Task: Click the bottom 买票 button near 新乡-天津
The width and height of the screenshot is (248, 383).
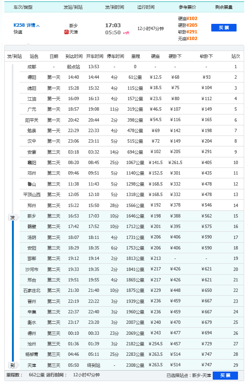Action: [225, 375]
